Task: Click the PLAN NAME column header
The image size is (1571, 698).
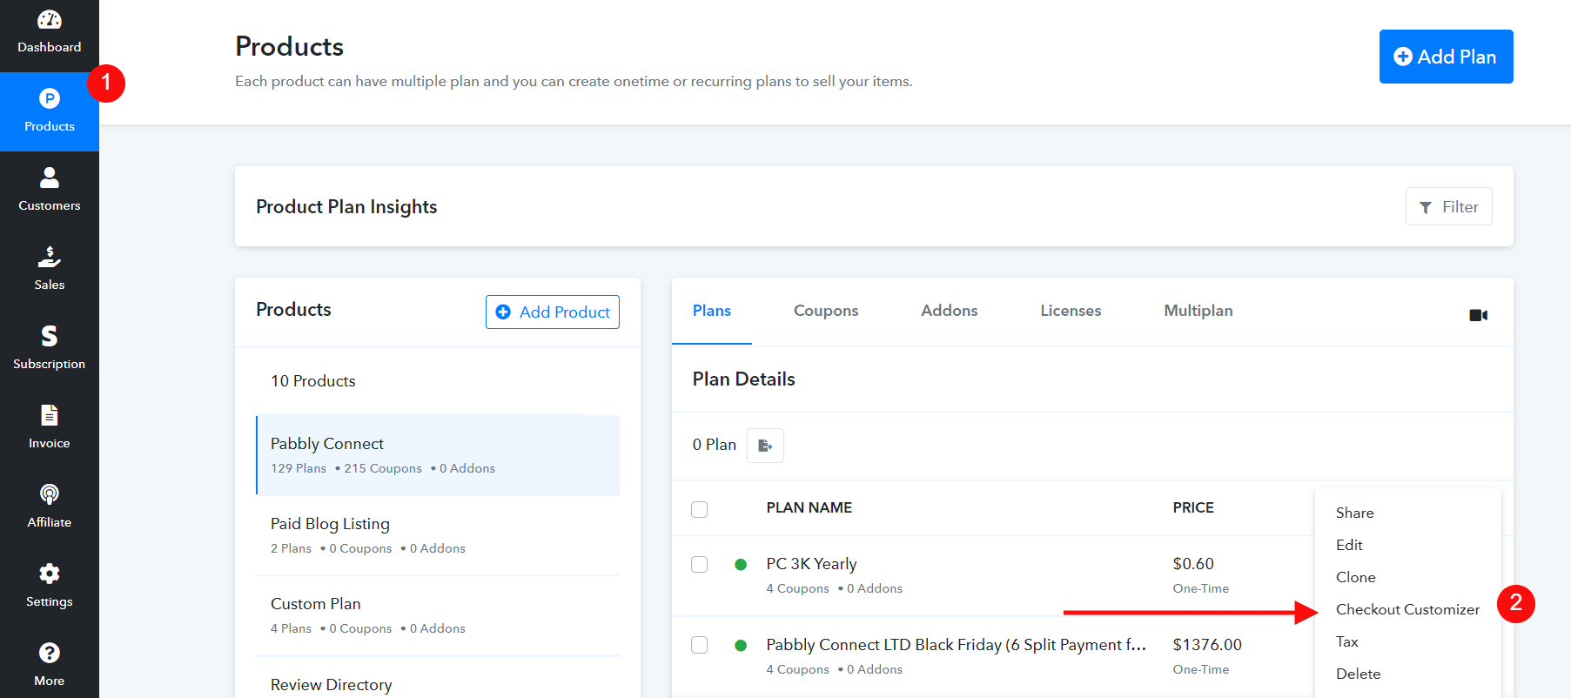Action: (809, 507)
